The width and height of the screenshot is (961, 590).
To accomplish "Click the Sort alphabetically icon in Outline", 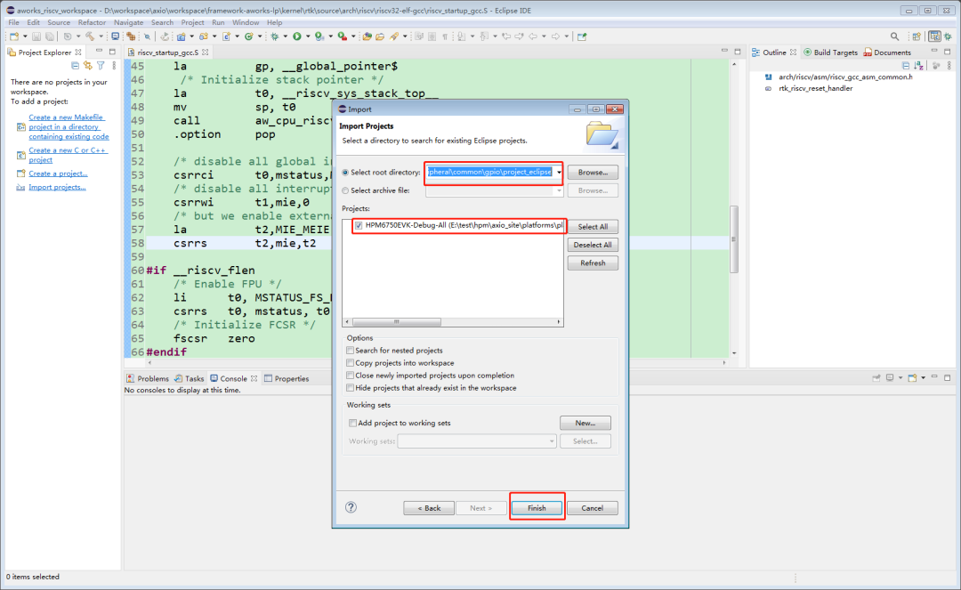I will [x=919, y=66].
